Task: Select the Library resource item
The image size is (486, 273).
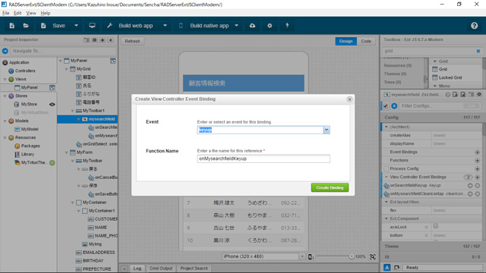Action: 27,154
